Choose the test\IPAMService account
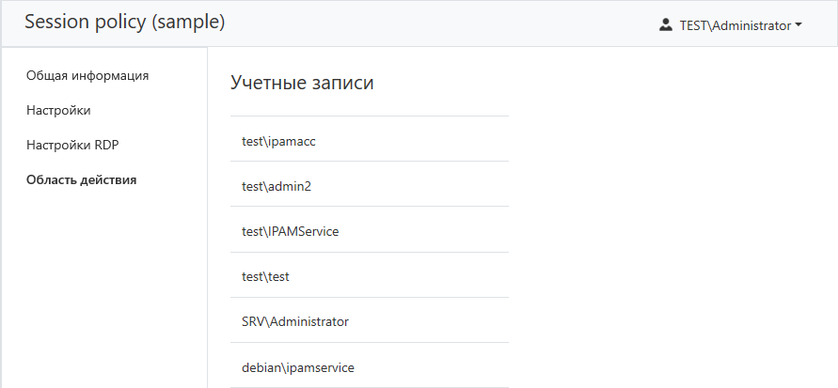The image size is (838, 388). point(290,231)
